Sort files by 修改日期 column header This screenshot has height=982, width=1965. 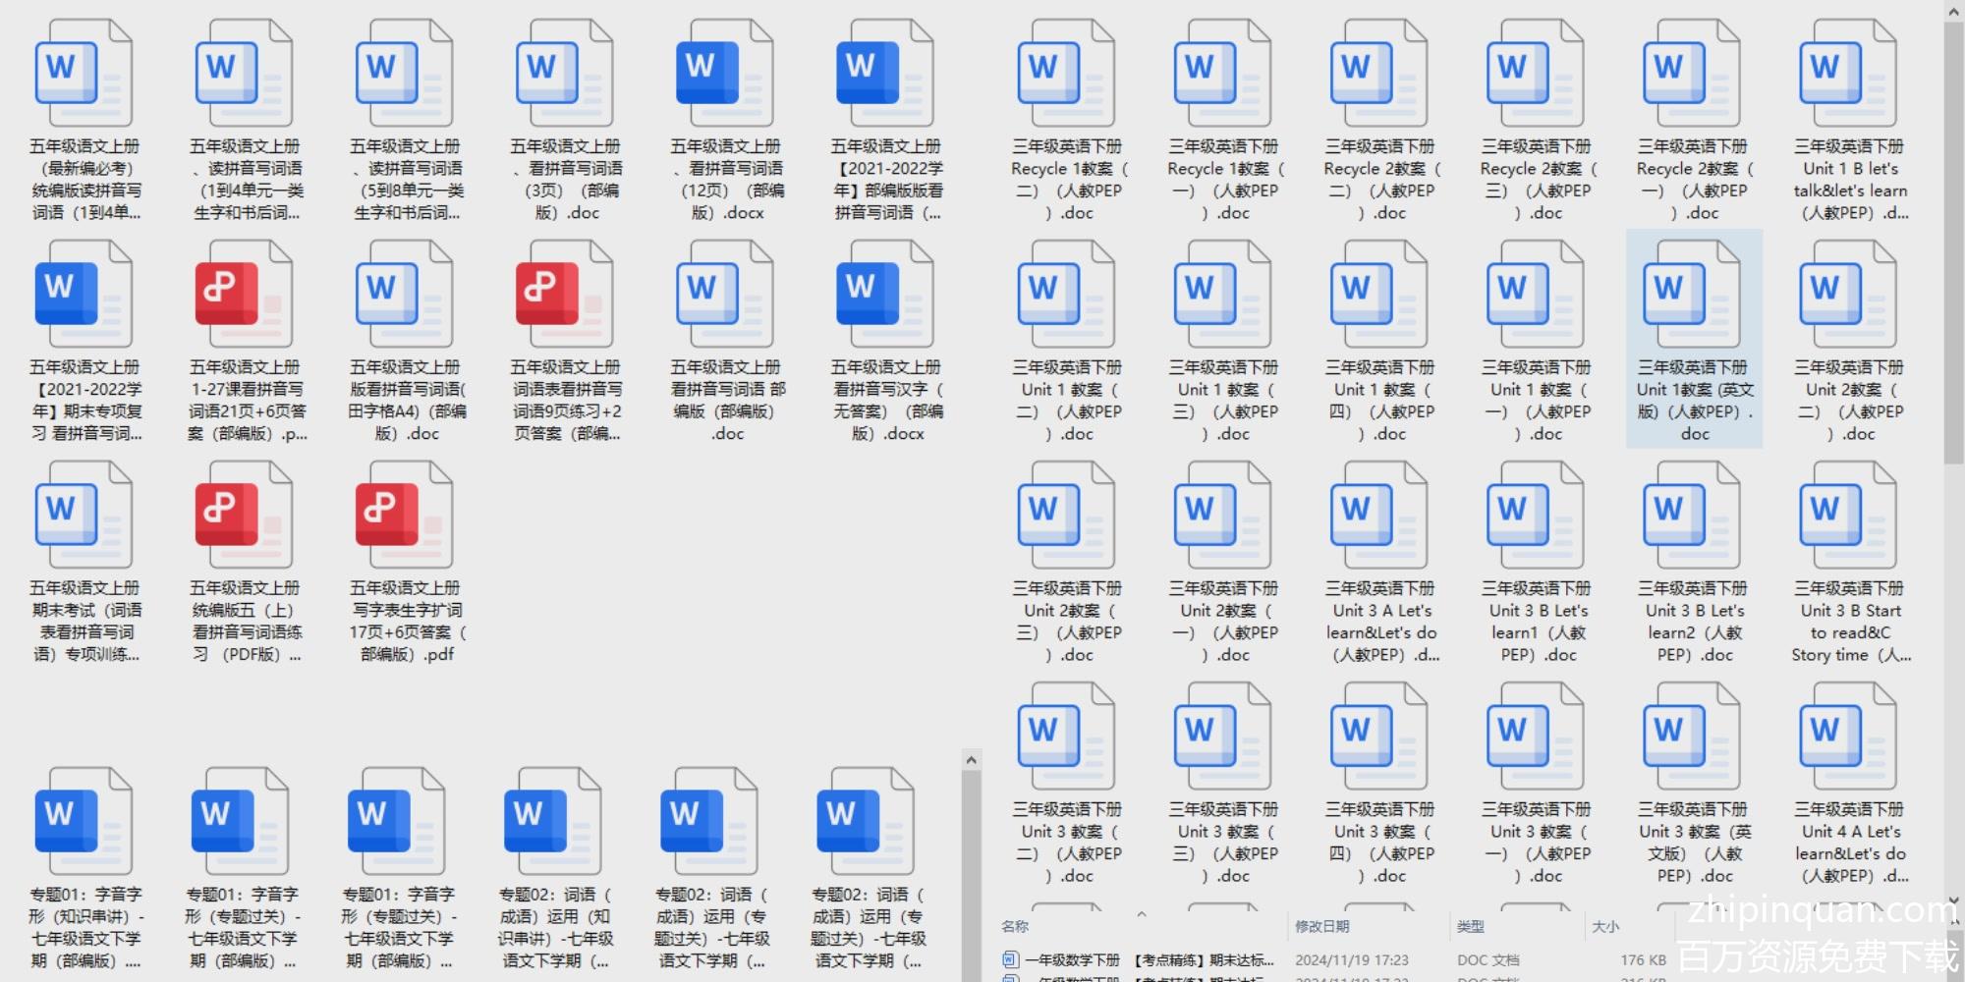pos(1321,926)
